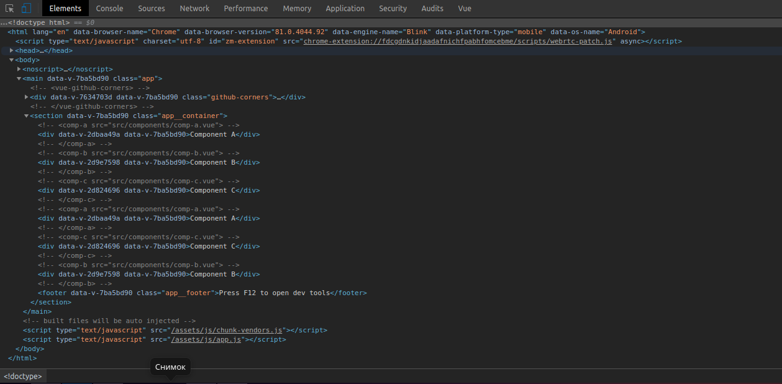
Task: Select the first Component A div
Action: 148,134
